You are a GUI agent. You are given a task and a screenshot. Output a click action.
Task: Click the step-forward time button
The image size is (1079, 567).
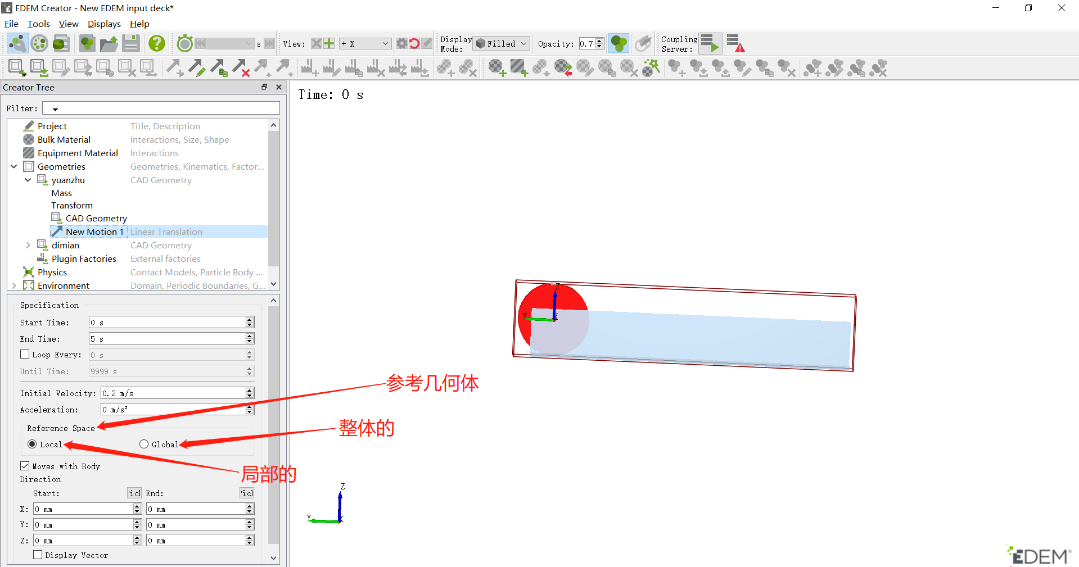(x=270, y=43)
